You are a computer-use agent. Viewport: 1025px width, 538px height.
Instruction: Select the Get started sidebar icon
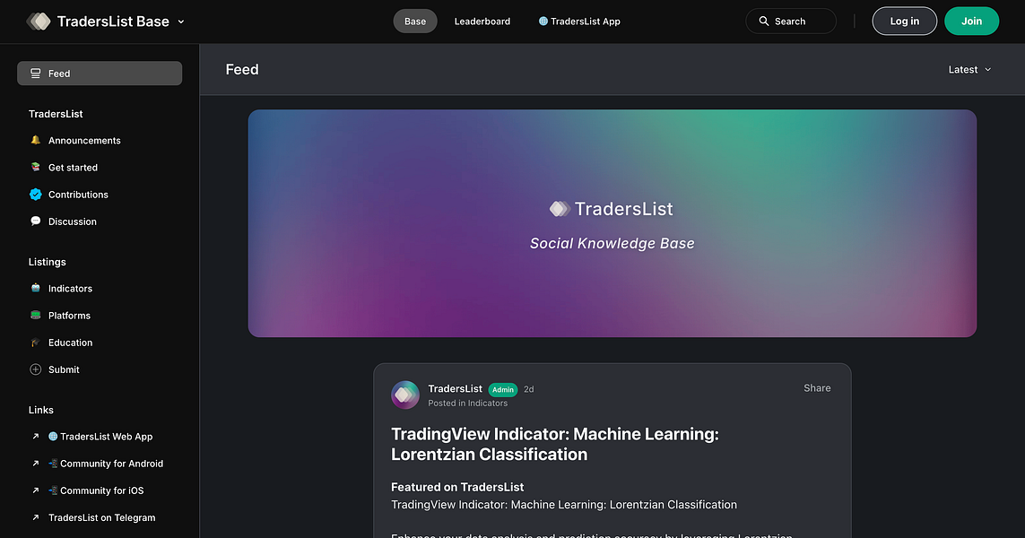point(36,167)
